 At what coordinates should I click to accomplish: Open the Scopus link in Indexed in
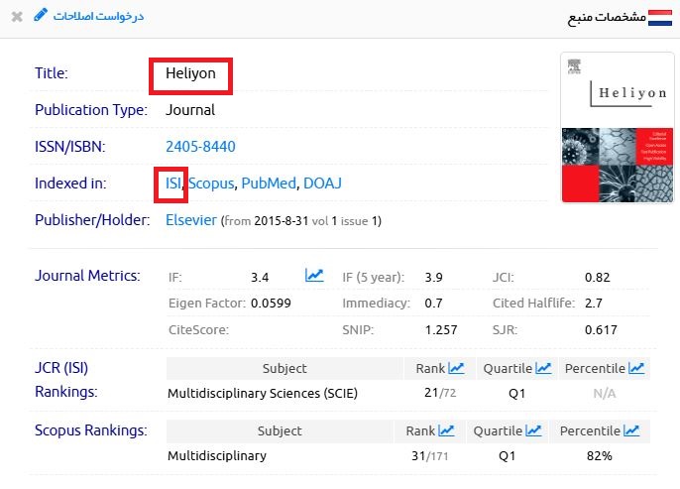211,183
